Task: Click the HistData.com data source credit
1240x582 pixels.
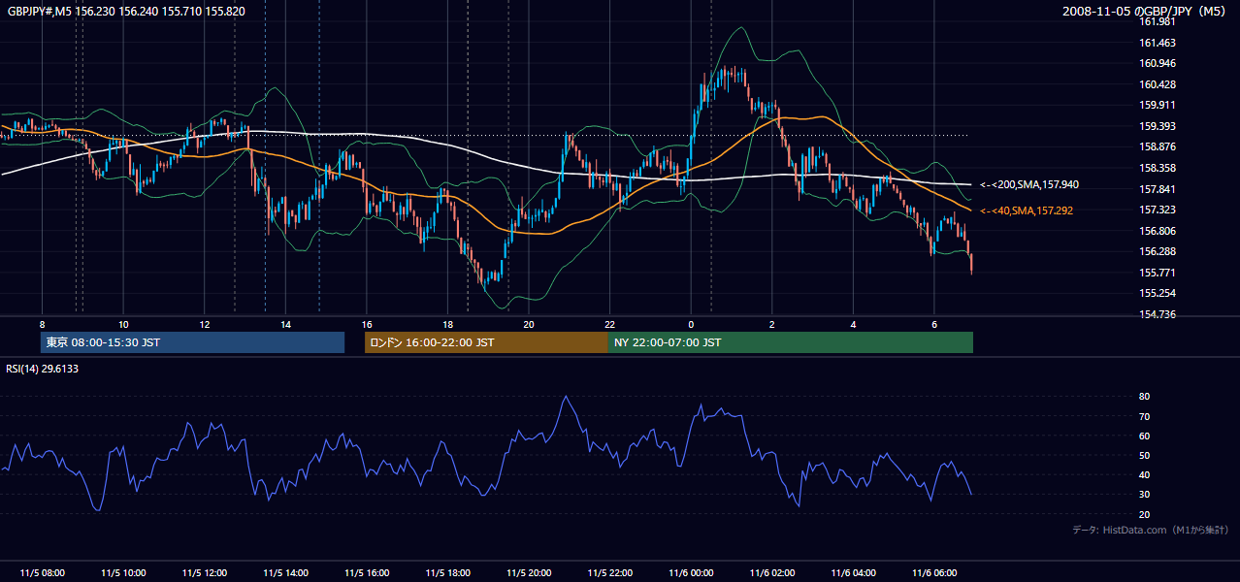Action: [1151, 530]
